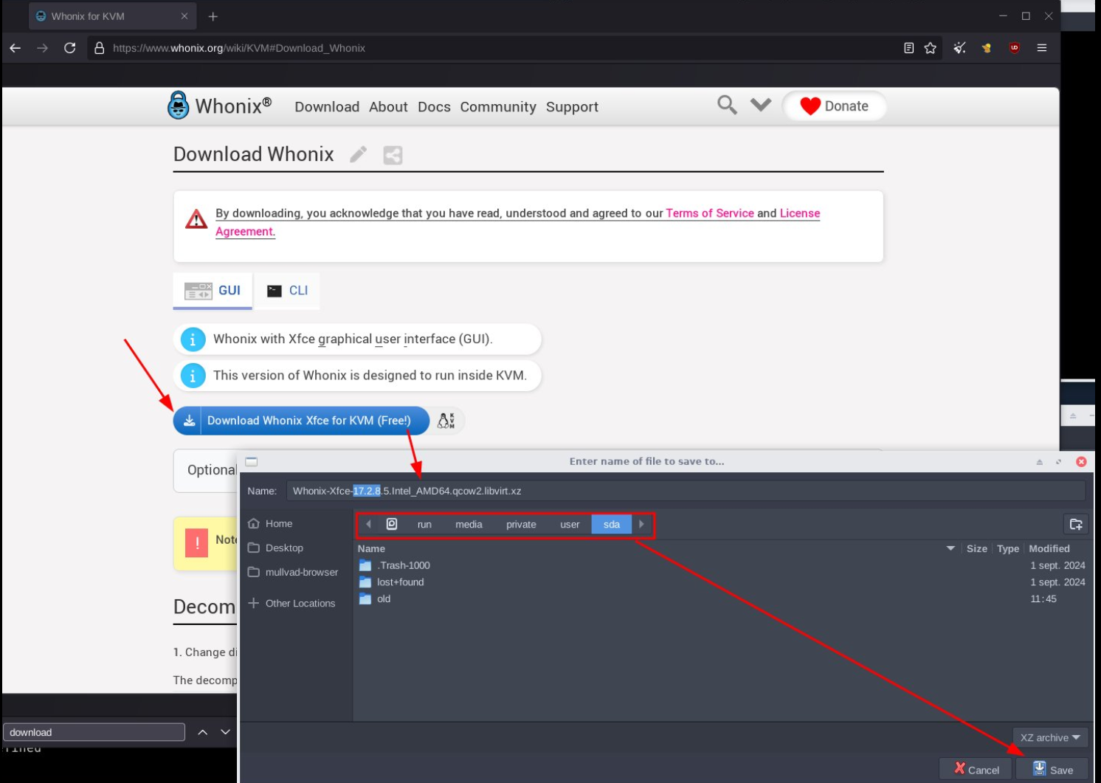The width and height of the screenshot is (1101, 783).
Task: Reload the Whonix page
Action: tap(70, 48)
